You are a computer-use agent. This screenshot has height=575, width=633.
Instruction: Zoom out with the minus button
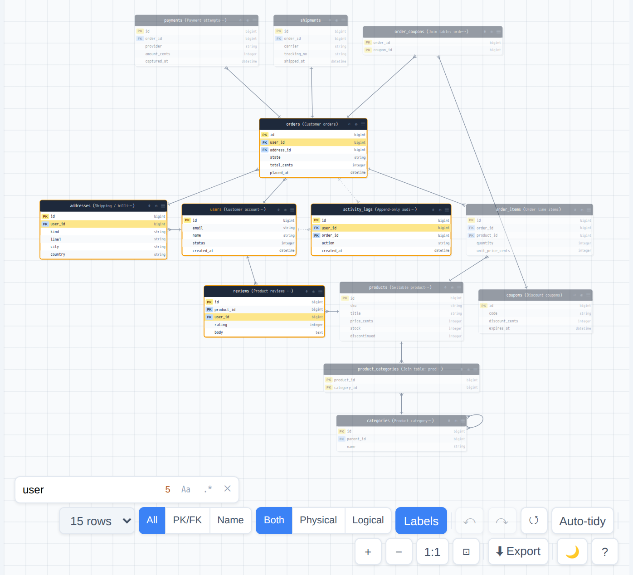[x=399, y=552]
